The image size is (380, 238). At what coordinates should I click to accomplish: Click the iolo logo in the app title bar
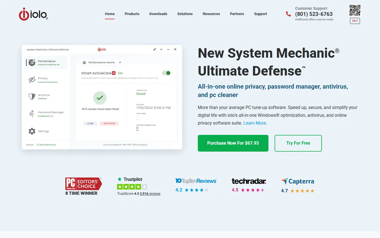click(102, 49)
